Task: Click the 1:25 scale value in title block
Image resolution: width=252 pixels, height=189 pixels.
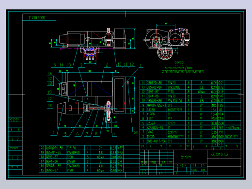Action: tap(203, 170)
